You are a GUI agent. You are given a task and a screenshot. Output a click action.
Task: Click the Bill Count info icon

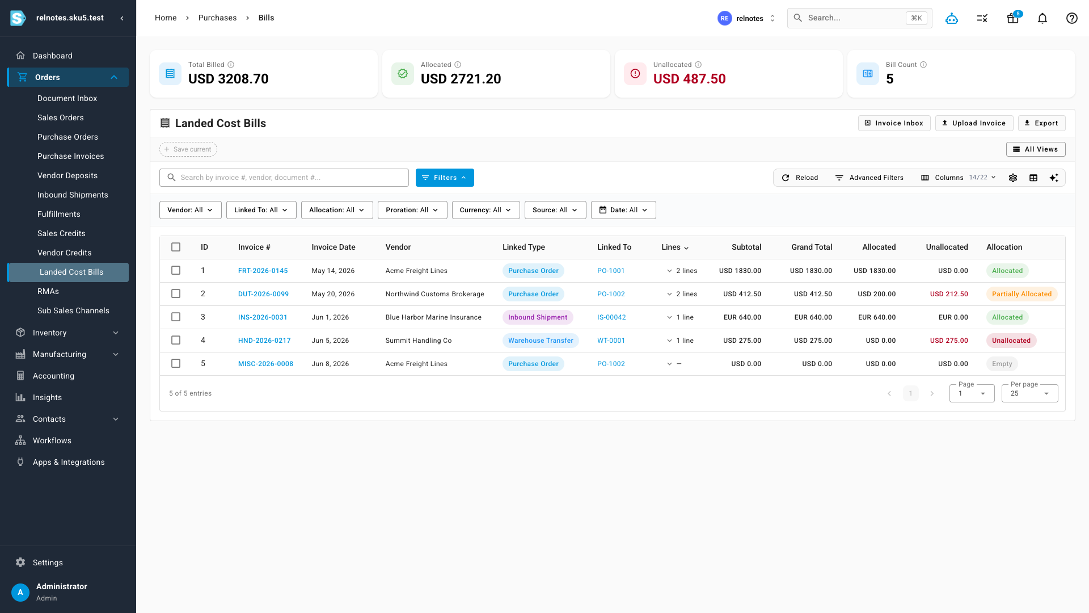coord(923,65)
